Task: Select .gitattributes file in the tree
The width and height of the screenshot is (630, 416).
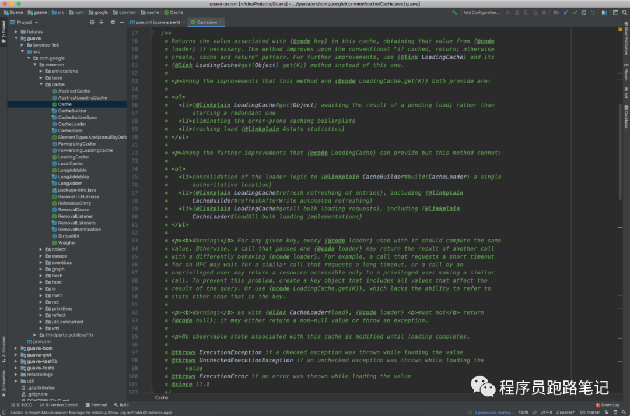Action: 38,388
